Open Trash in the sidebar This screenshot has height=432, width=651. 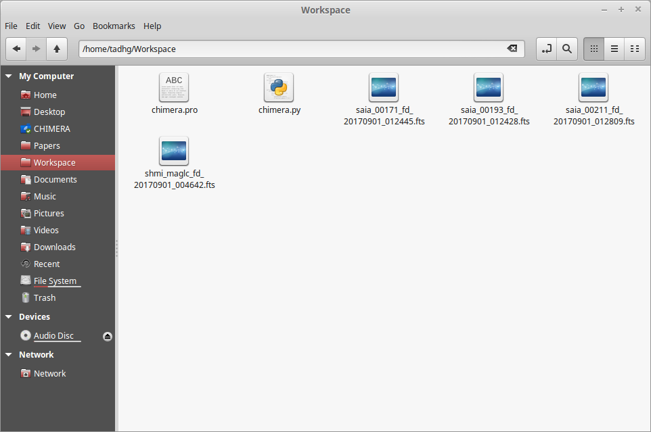coord(58,298)
